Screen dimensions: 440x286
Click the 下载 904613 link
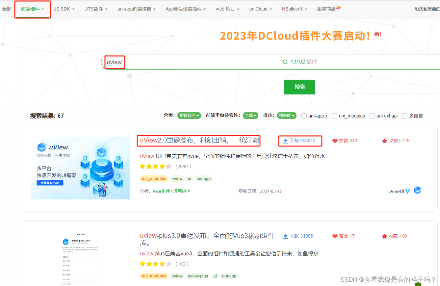[302, 141]
